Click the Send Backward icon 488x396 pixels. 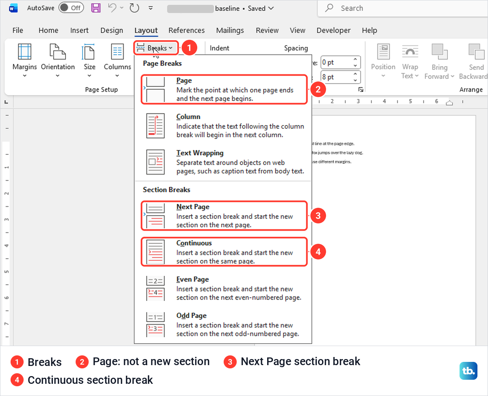tap(476, 52)
